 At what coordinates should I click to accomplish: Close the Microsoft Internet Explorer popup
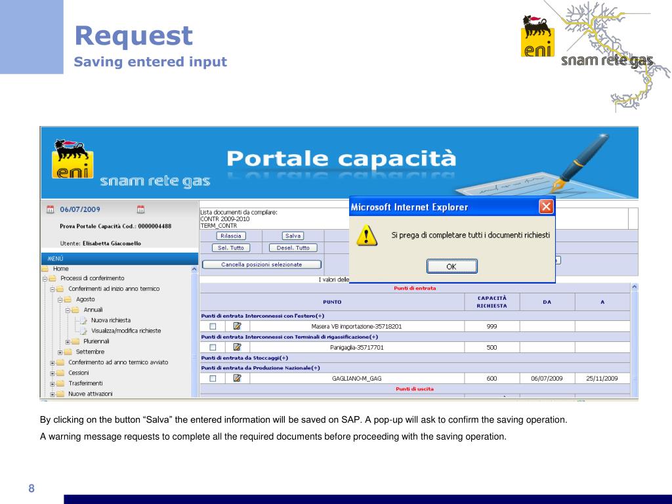(x=546, y=207)
